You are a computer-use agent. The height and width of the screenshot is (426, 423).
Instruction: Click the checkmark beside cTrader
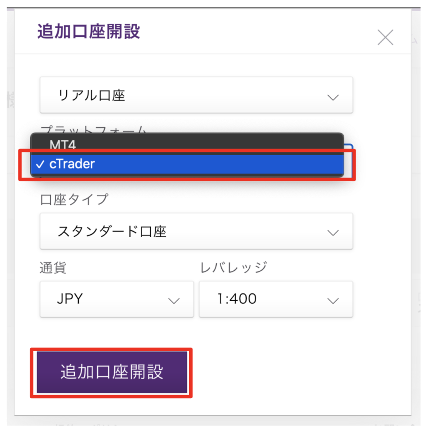(x=40, y=164)
